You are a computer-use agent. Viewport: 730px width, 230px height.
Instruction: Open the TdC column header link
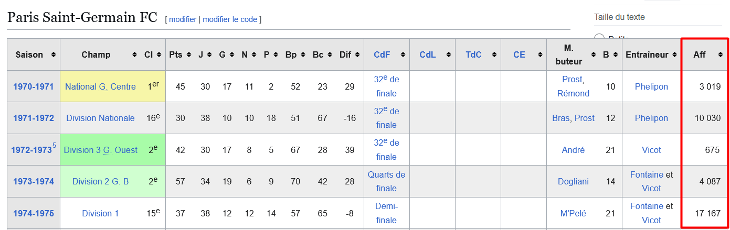tap(473, 54)
